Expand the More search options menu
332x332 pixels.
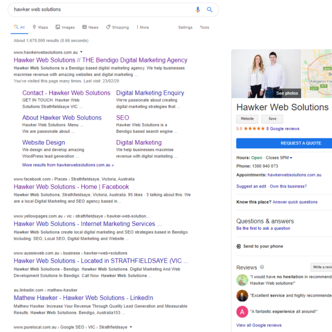click(143, 27)
